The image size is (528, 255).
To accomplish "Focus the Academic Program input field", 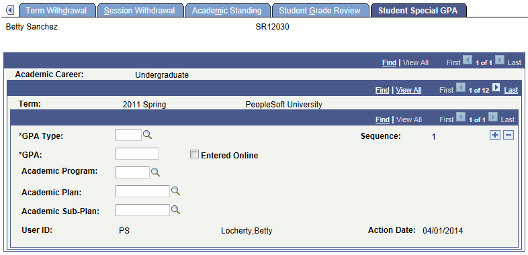I will click(x=132, y=172).
